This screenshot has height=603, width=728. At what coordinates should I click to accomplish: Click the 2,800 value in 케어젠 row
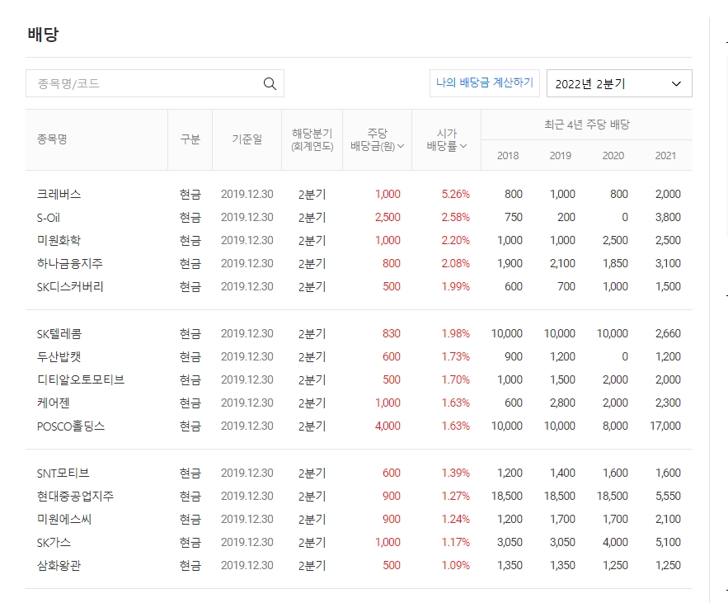pyautogui.click(x=563, y=403)
